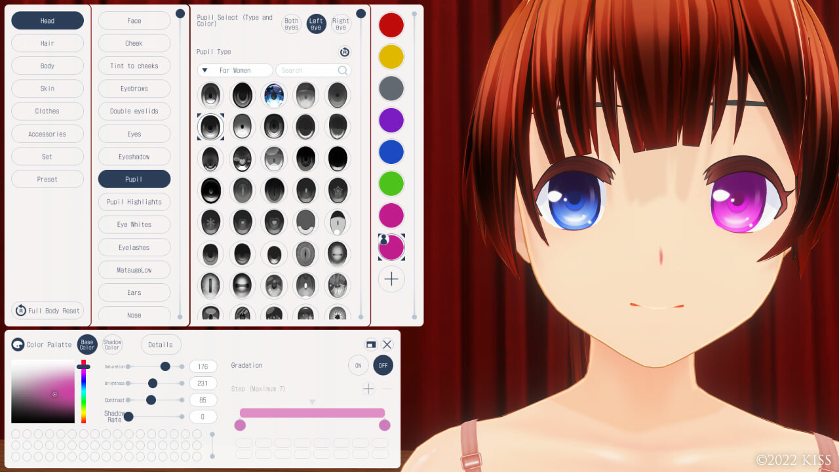Open the Eyeshadow settings
The width and height of the screenshot is (839, 472).
134,156
